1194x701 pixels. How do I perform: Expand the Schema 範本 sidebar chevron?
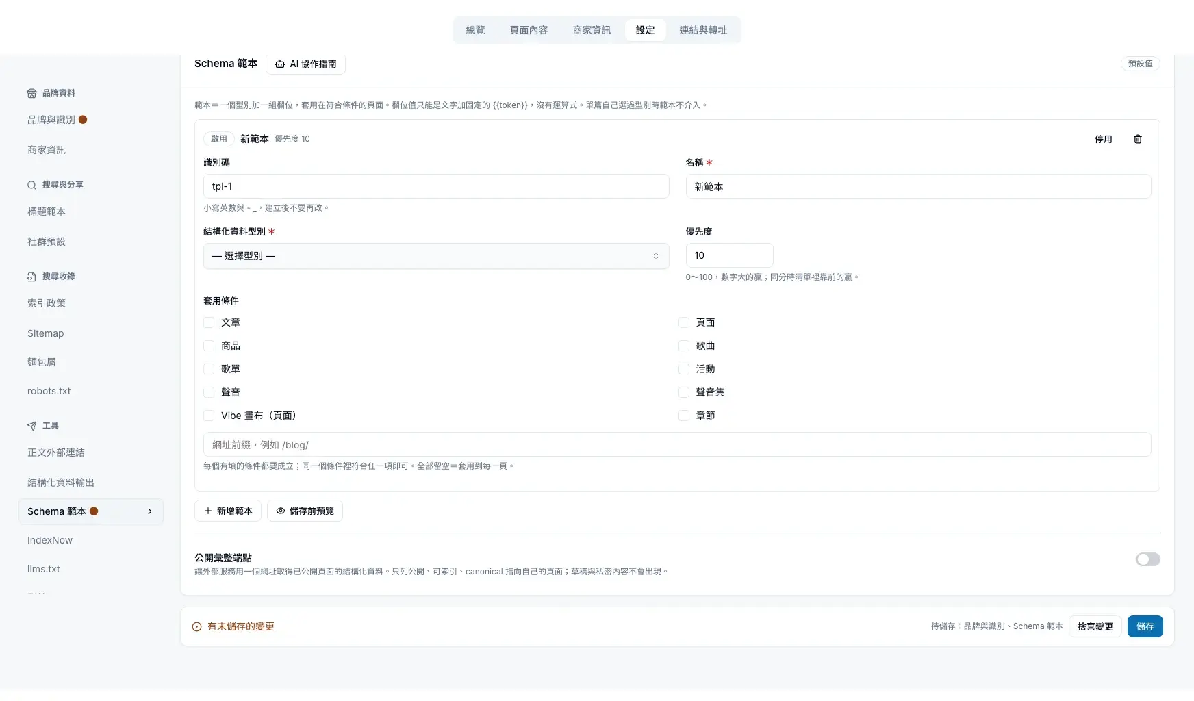150,511
